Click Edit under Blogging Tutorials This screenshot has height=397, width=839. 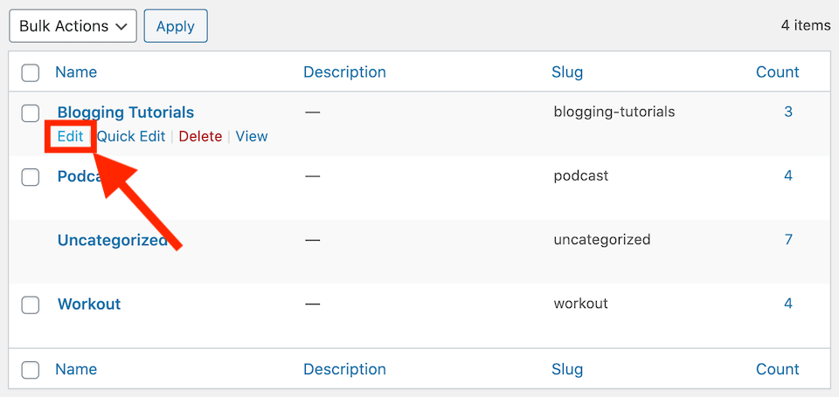[x=70, y=136]
